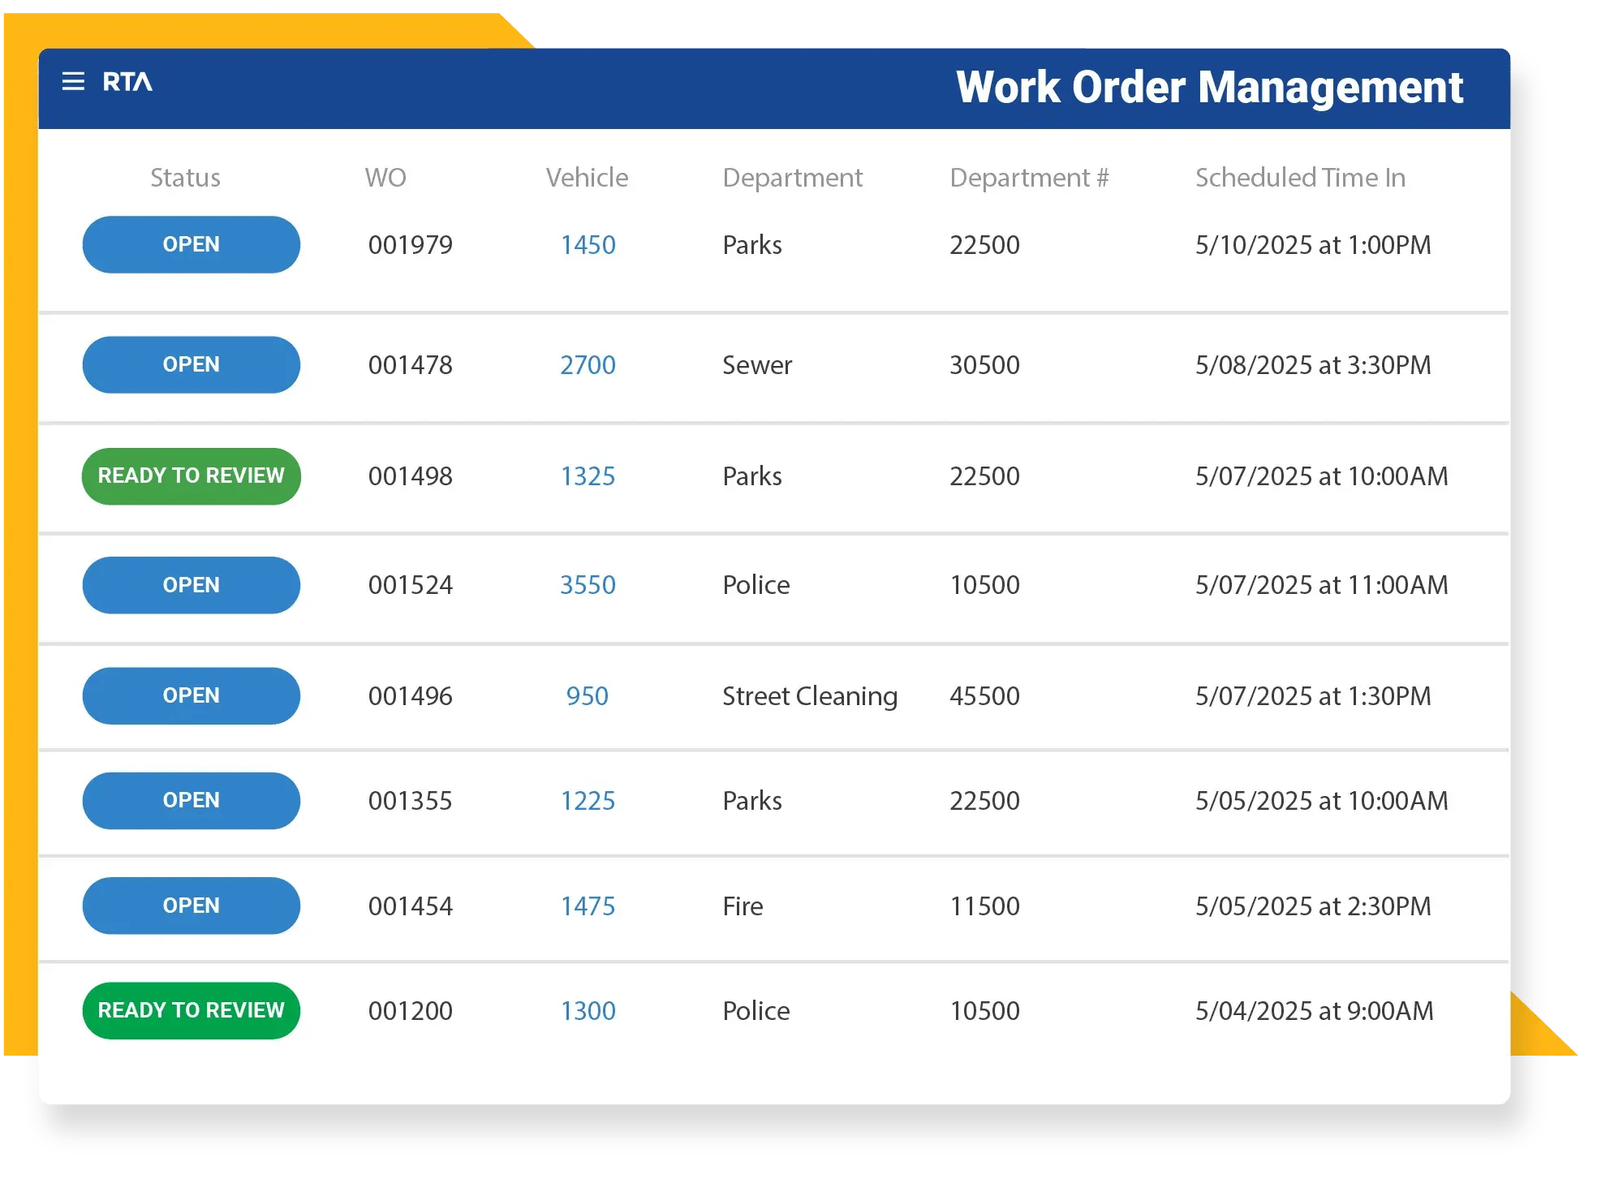Image resolution: width=1623 pixels, height=1179 pixels.
Task: Click 22500 in the 001979 row
Action: click(x=985, y=245)
